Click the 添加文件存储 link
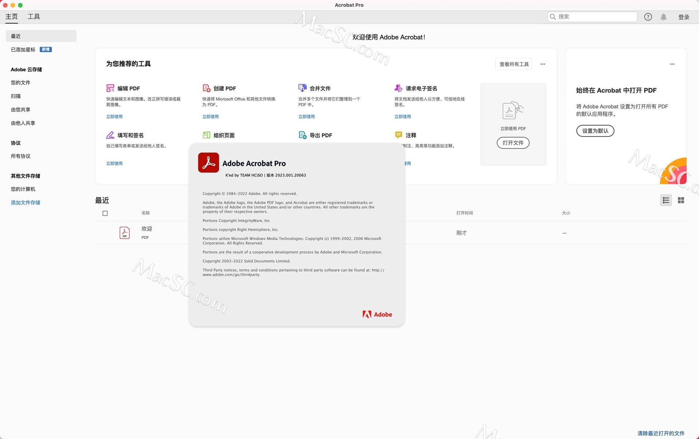Screen dimensions: 699x439 pyautogui.click(x=25, y=203)
